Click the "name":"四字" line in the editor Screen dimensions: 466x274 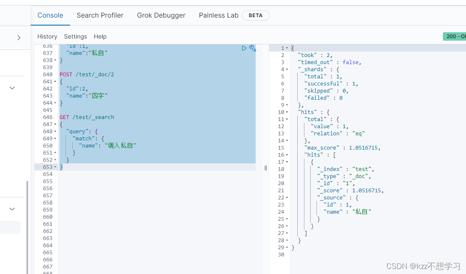(87, 96)
